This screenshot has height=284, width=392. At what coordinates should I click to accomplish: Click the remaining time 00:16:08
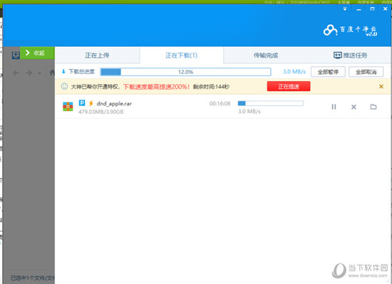click(x=220, y=103)
